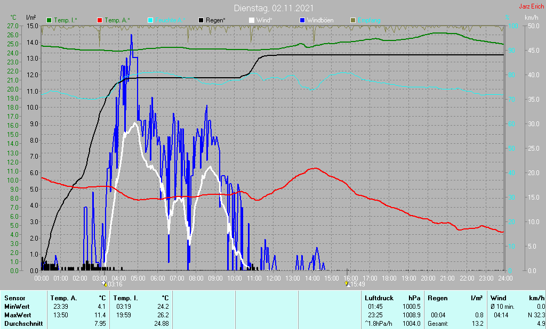Click the blue Windböen legend square

302,20
